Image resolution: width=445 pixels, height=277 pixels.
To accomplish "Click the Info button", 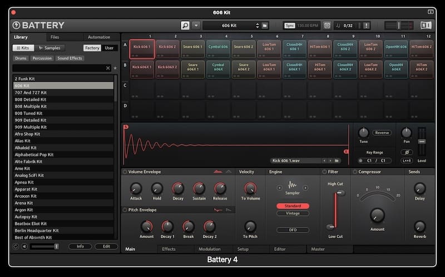I will pos(80,246).
